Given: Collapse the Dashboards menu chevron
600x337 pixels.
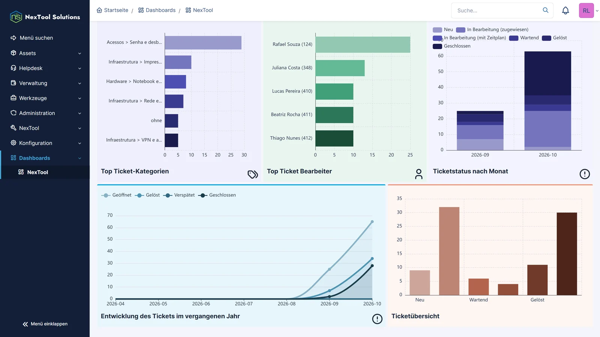Looking at the screenshot, I should [79, 158].
